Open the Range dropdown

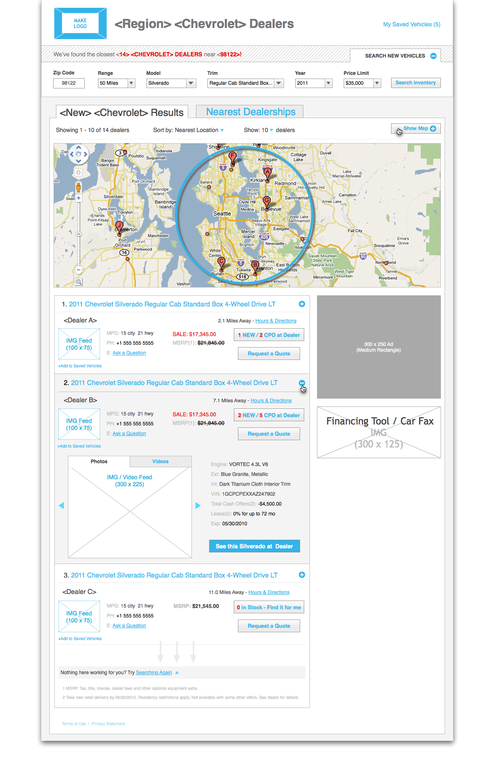click(117, 83)
